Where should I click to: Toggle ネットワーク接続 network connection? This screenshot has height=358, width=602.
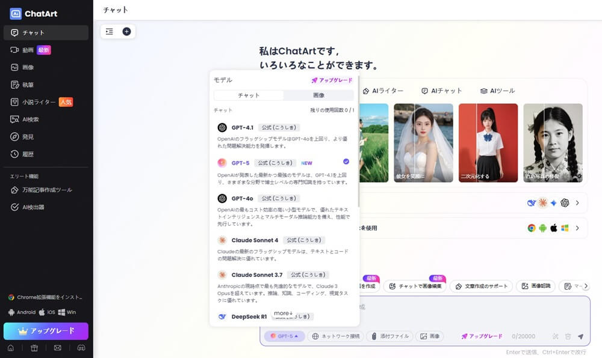(x=336, y=336)
